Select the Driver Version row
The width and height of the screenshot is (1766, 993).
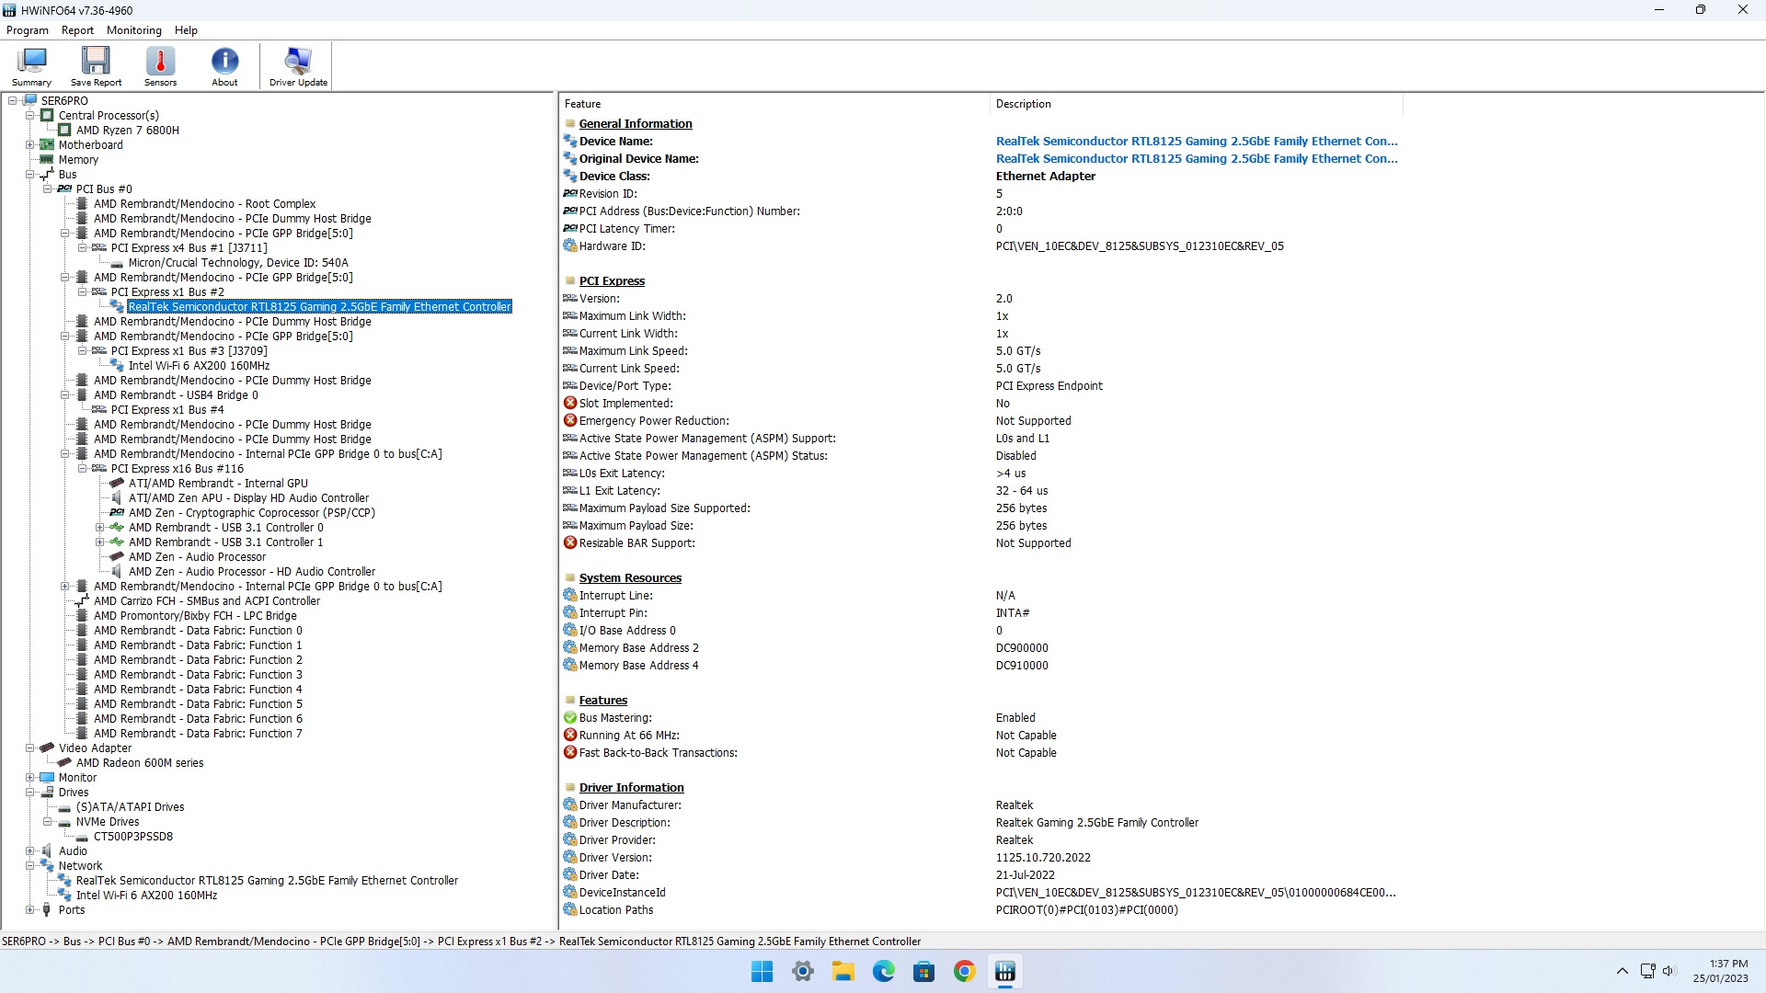tap(980, 858)
